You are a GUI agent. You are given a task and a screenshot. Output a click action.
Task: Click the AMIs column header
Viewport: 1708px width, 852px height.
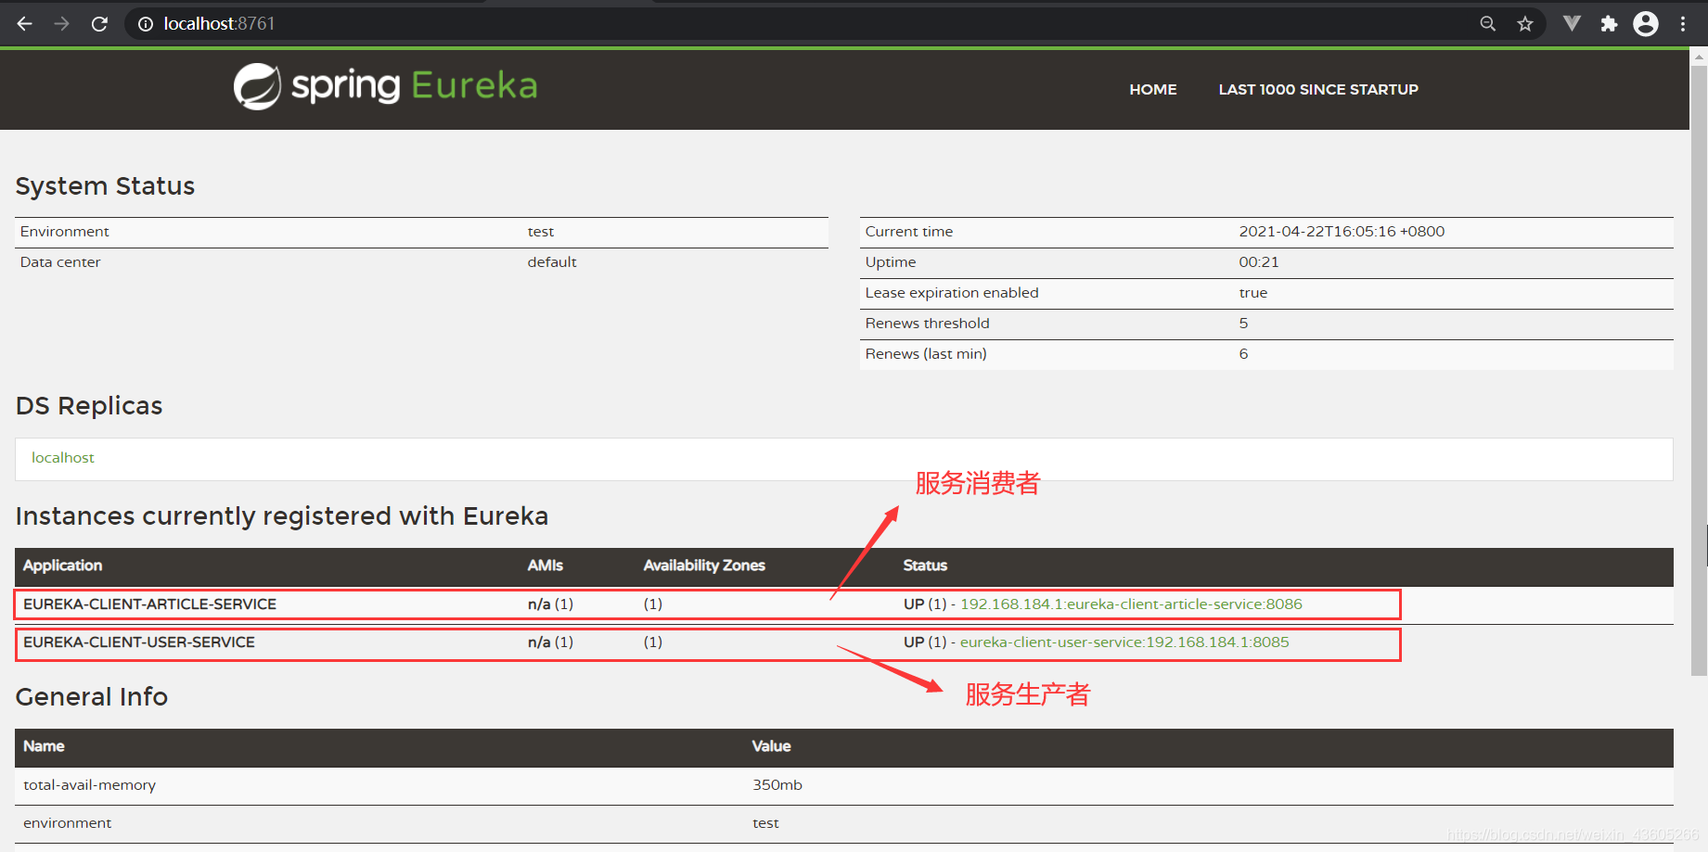[546, 566]
